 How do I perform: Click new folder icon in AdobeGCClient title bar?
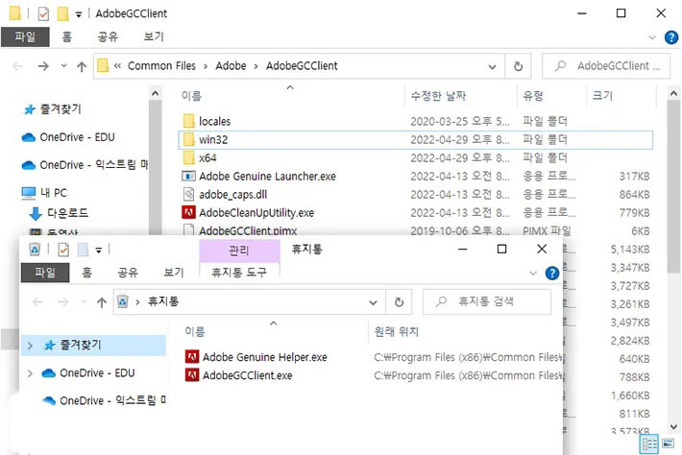63,13
